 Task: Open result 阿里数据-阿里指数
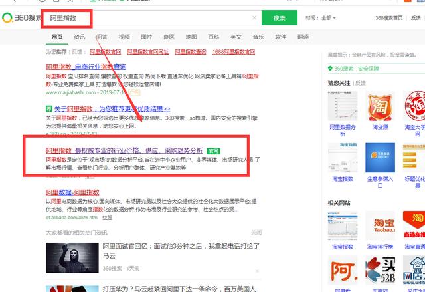(x=72, y=192)
